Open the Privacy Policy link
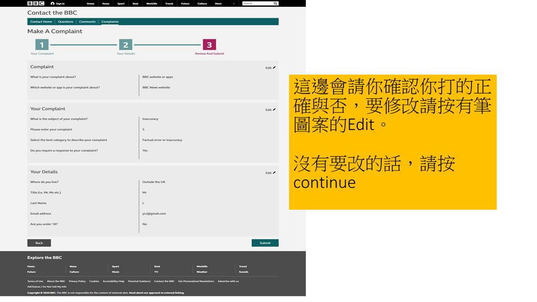The width and height of the screenshot is (537, 302). click(77, 282)
